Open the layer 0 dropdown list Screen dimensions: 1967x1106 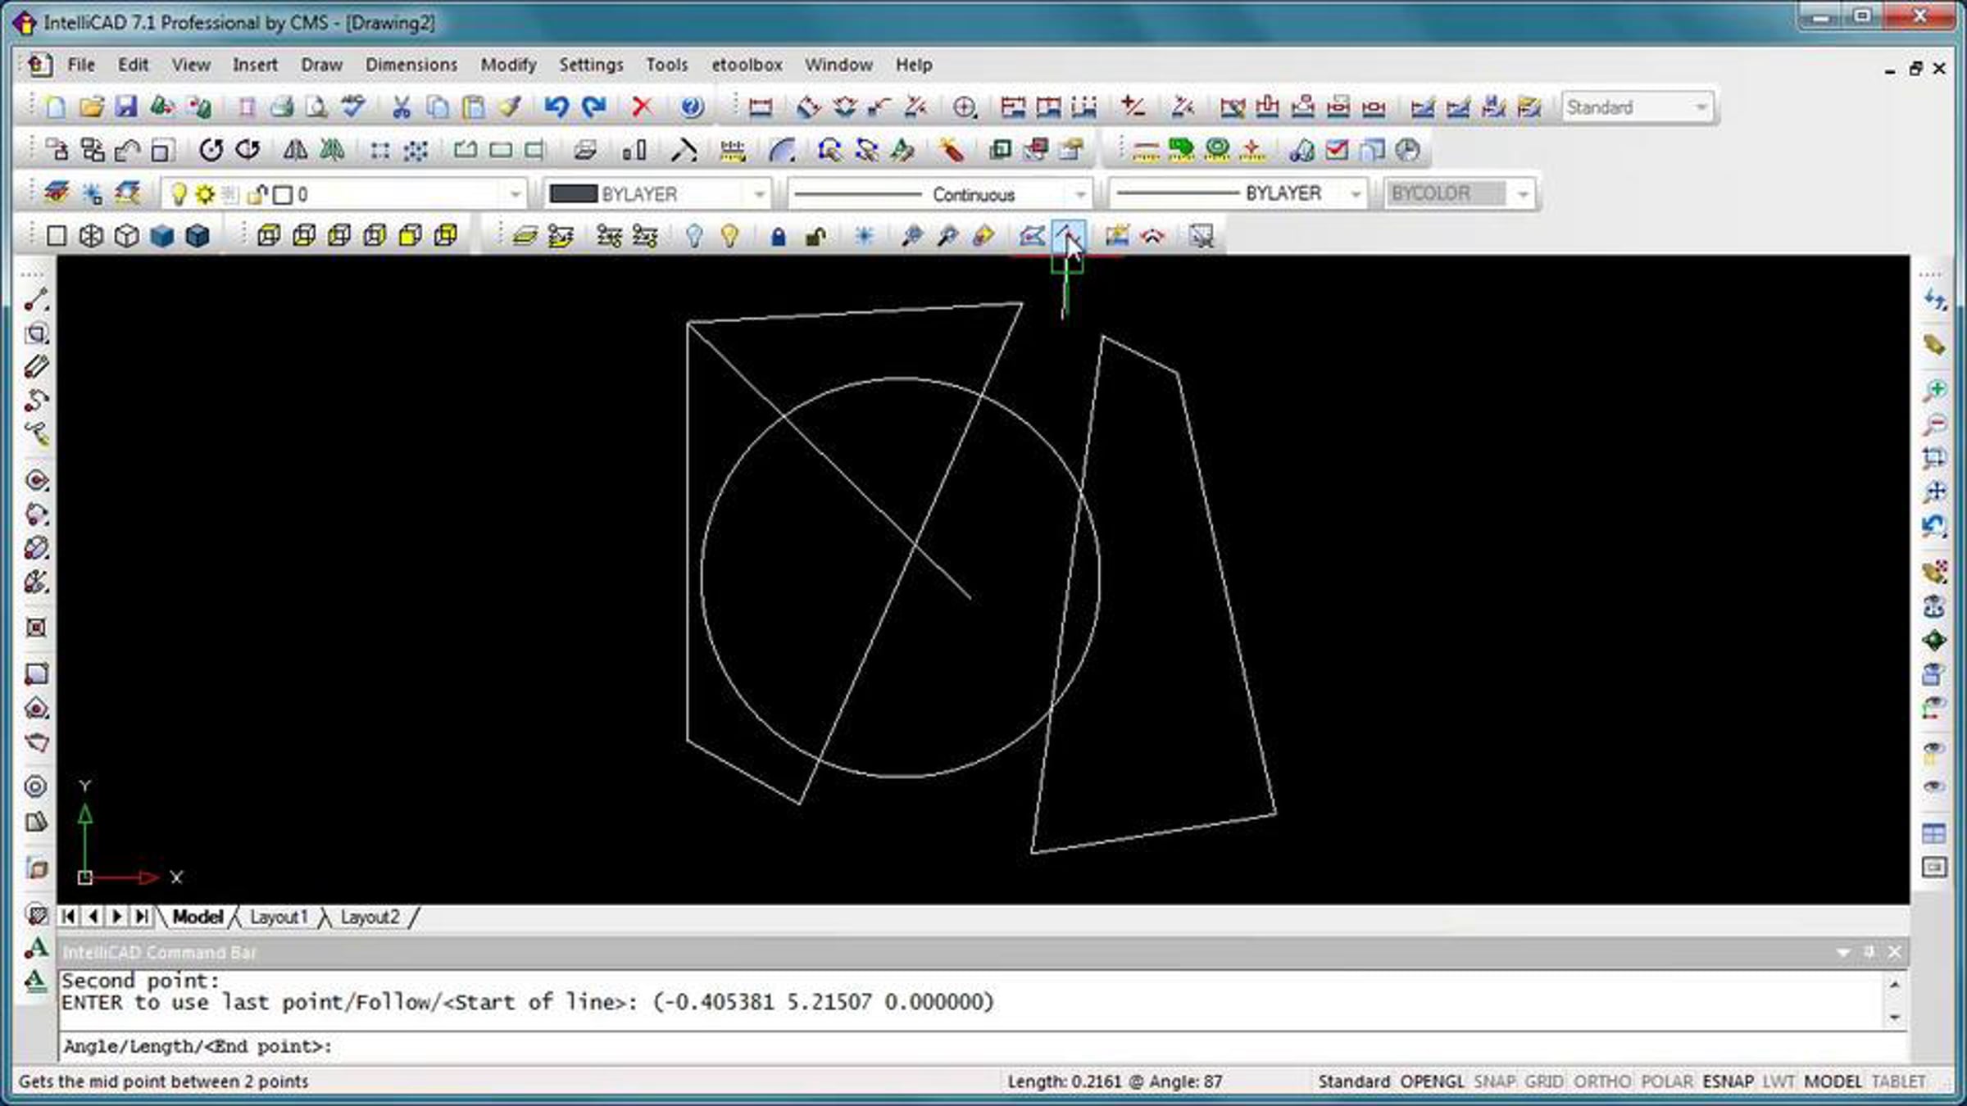tap(515, 195)
